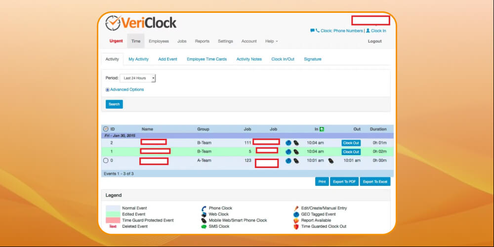Click the A-Team group cell
Viewport: 494px width, 247px height.
pyautogui.click(x=204, y=161)
